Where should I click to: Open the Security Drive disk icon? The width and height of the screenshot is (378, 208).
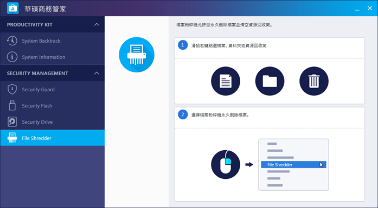[x=12, y=122]
